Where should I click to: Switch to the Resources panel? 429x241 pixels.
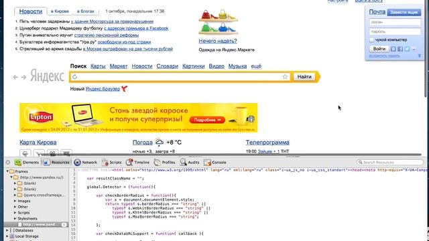56,162
